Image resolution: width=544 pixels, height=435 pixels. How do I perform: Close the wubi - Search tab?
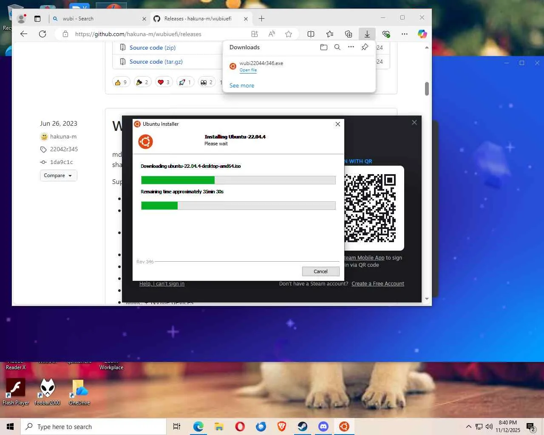coord(144,19)
